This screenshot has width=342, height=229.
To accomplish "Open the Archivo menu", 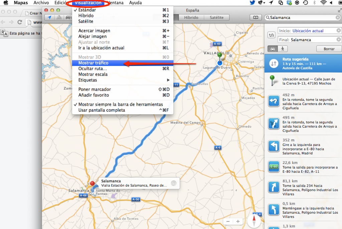I will pos(41,3).
